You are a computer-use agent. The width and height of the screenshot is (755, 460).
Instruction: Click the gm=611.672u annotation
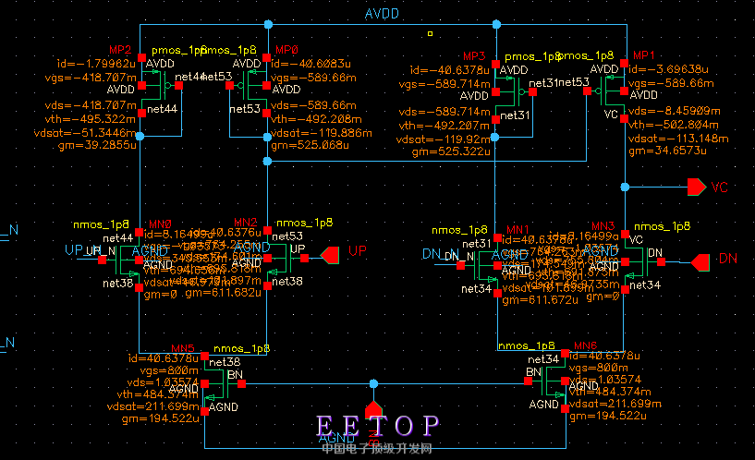point(541,300)
